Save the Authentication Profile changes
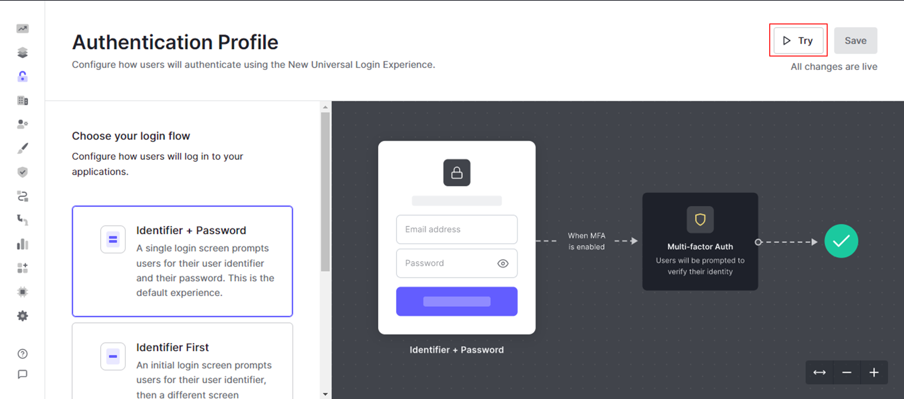 pos(855,40)
